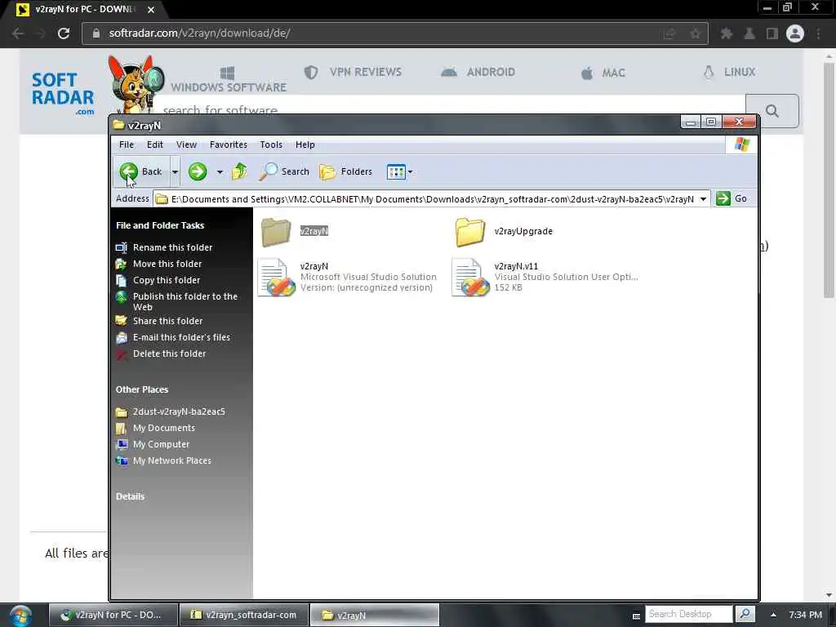The width and height of the screenshot is (836, 627).
Task: Click the green Go button
Action: (731, 199)
